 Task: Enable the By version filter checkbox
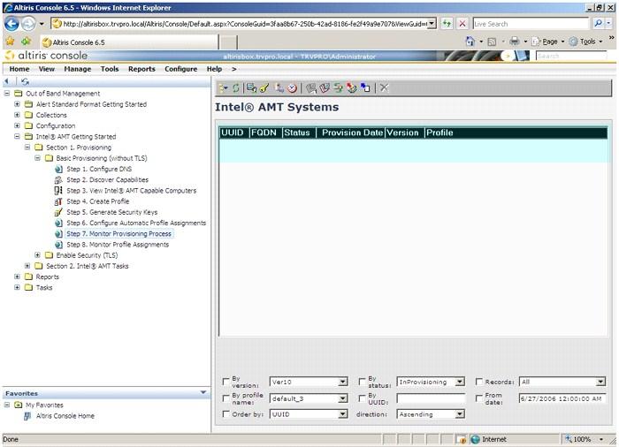point(225,382)
